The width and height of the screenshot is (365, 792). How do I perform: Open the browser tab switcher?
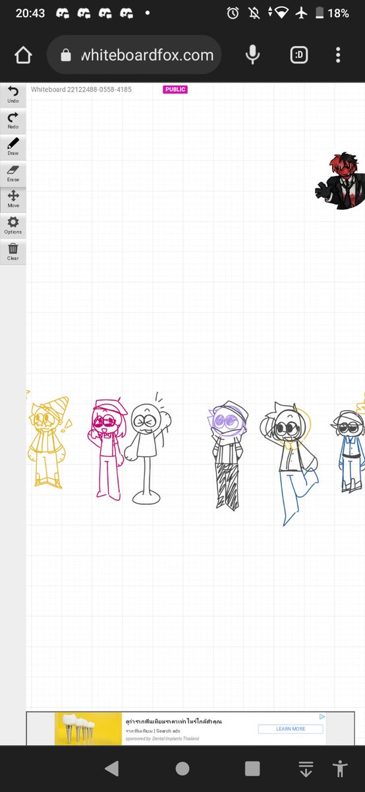click(298, 55)
